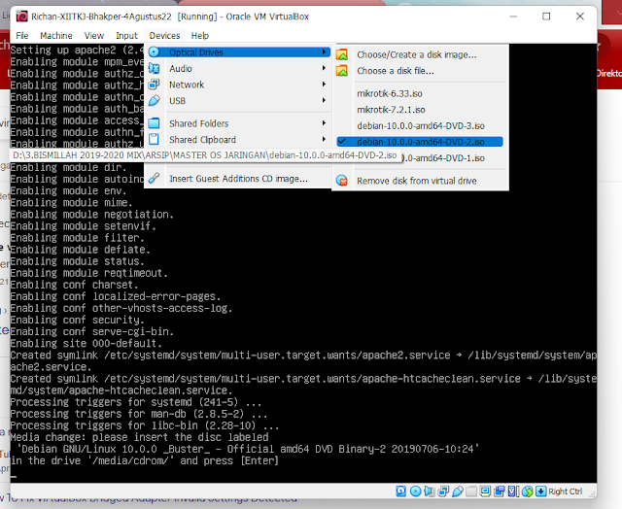Maximize the VirtualBox VM window

coord(546,17)
